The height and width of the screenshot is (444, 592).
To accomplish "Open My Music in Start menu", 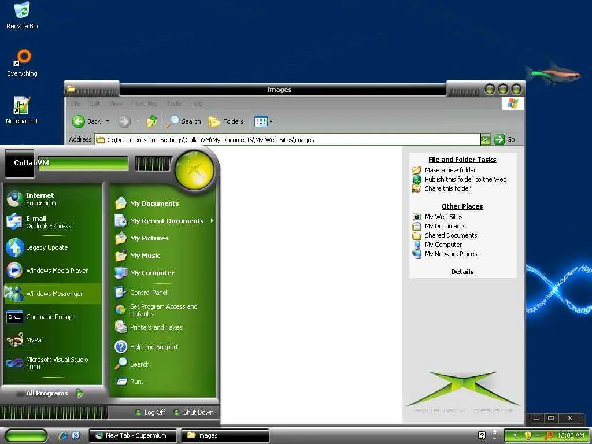I will [163, 256].
